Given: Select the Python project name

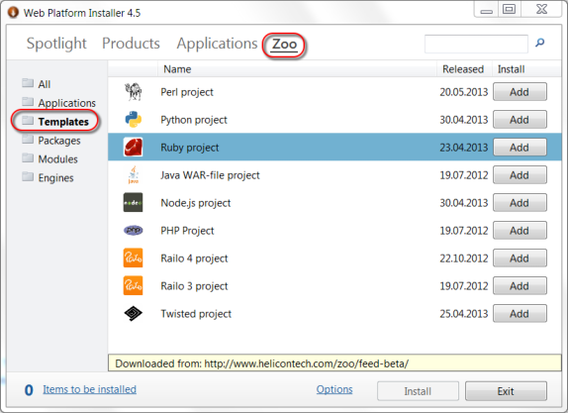Looking at the screenshot, I should click(194, 120).
